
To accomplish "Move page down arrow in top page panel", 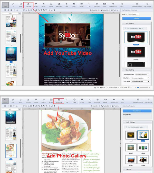I will pyautogui.click(x=17, y=10).
